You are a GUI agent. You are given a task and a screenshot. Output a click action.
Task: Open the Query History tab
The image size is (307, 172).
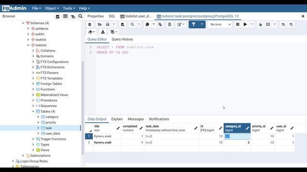click(x=122, y=39)
